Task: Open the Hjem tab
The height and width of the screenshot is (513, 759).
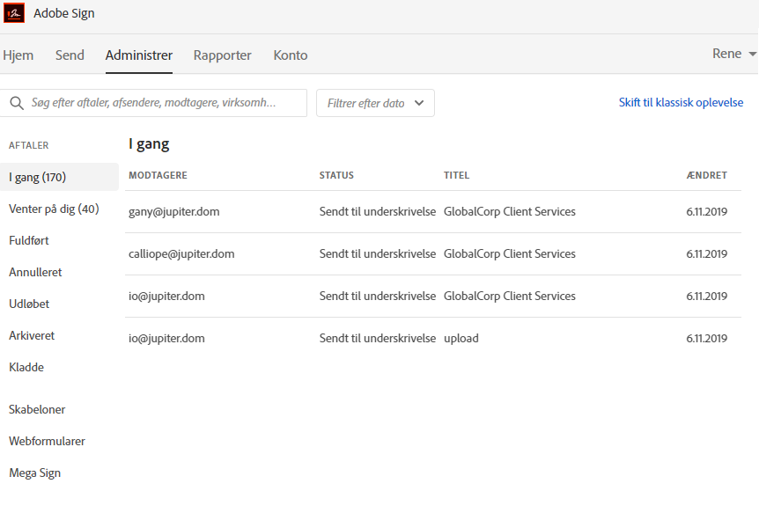Action: tap(18, 55)
